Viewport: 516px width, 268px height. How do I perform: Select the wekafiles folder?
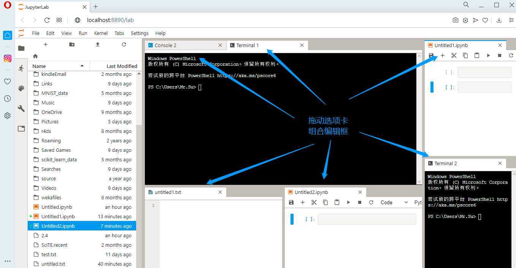82,197
